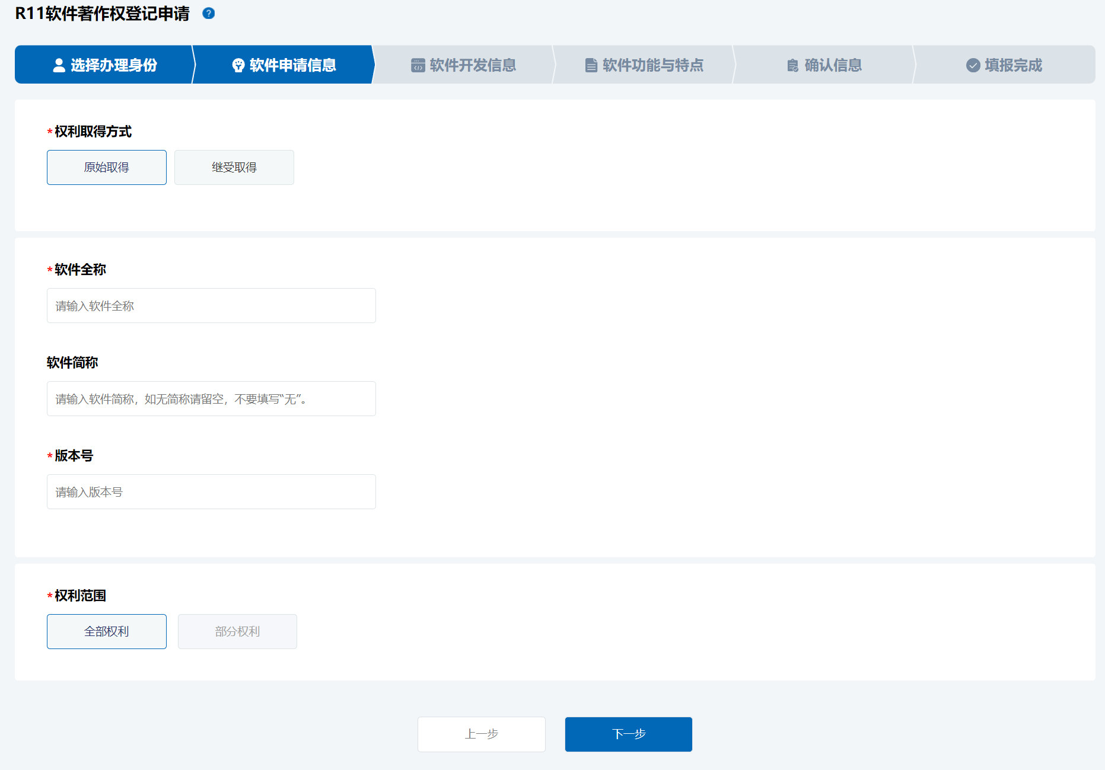Focus the 版本号 input field
1105x770 pixels.
coord(211,491)
